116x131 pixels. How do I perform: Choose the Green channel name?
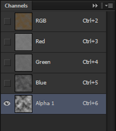click(x=43, y=62)
